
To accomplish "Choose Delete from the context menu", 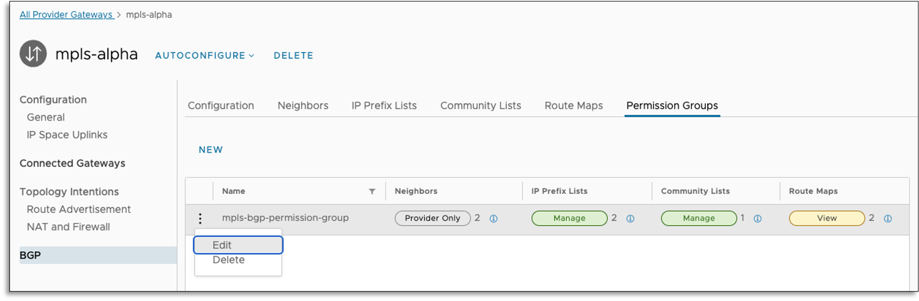I will [229, 260].
